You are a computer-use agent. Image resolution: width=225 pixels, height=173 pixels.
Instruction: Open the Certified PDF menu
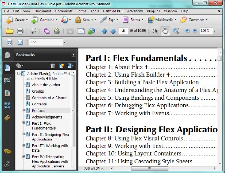113,11
